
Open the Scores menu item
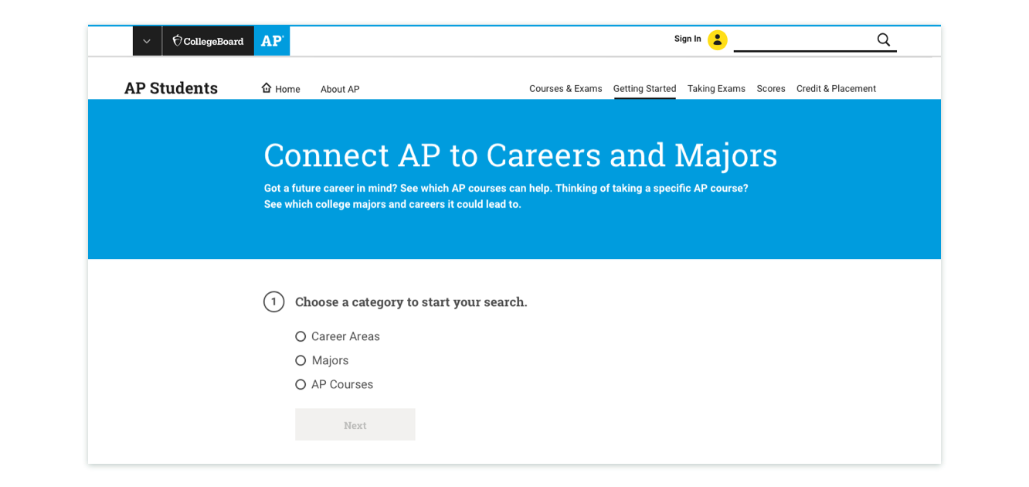[x=771, y=89]
